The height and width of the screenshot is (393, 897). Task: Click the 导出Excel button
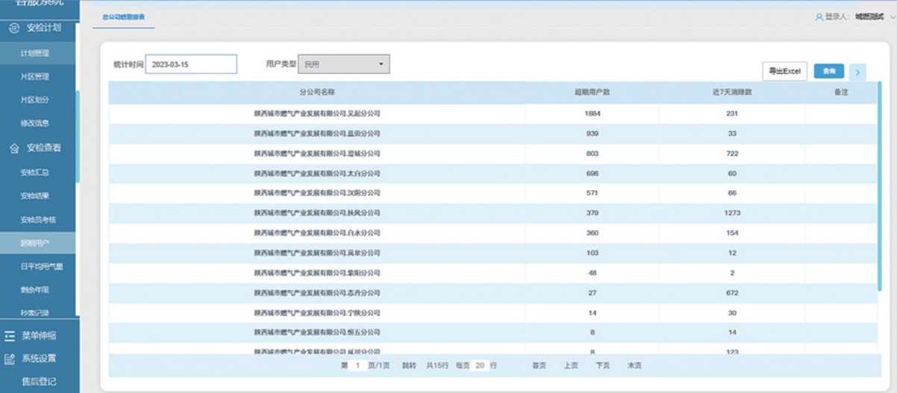point(784,72)
